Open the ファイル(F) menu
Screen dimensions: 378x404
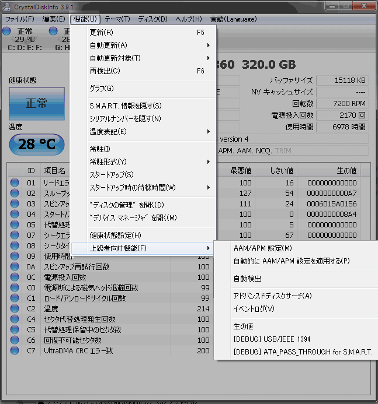[x=20, y=19]
